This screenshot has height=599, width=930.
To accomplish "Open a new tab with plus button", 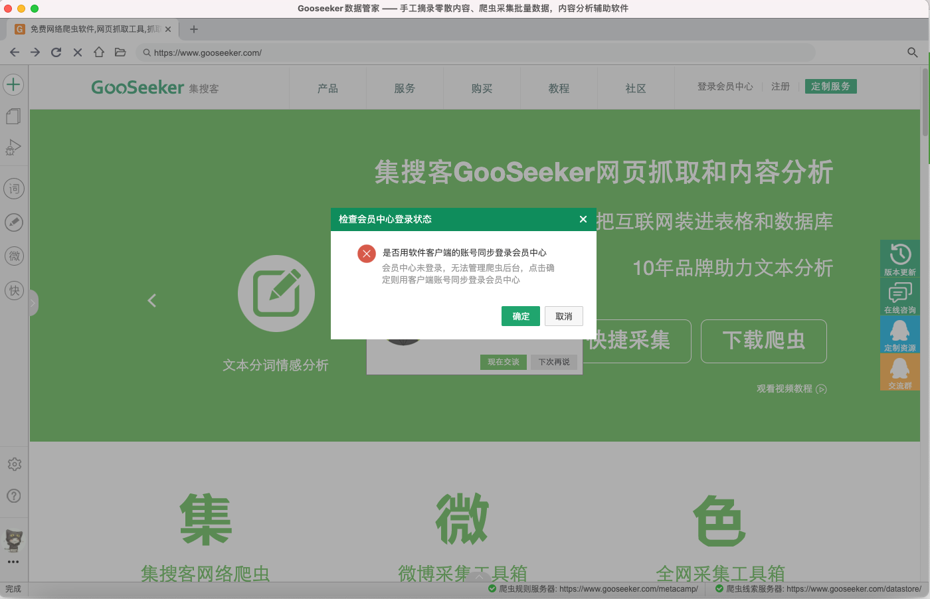I will tap(194, 29).
